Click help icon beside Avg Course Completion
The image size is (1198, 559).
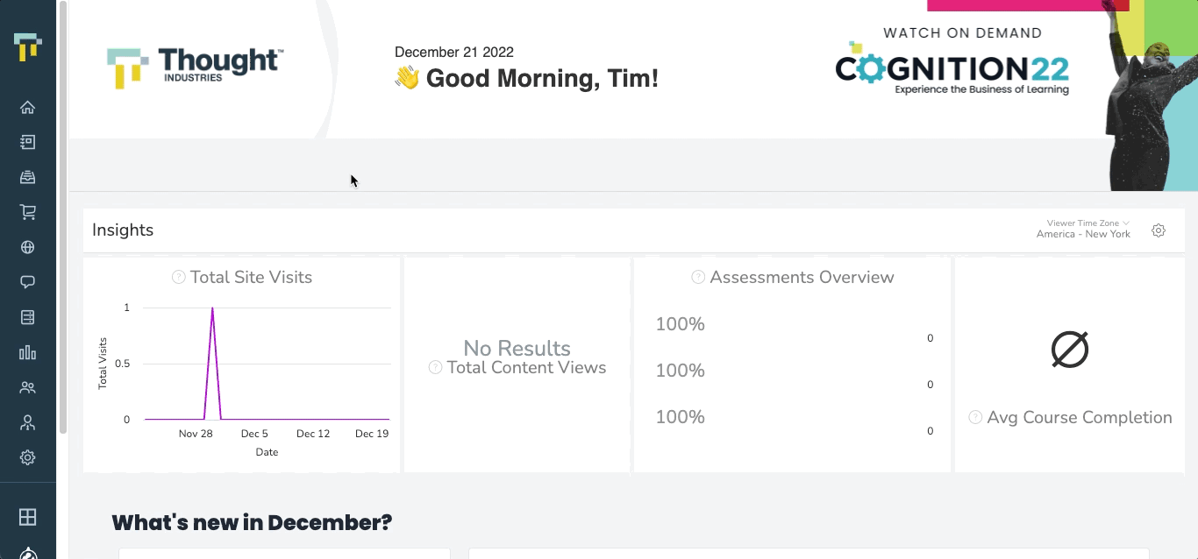pos(975,417)
